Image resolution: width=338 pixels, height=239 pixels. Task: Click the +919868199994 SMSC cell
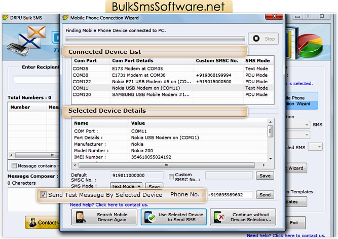[214, 75]
